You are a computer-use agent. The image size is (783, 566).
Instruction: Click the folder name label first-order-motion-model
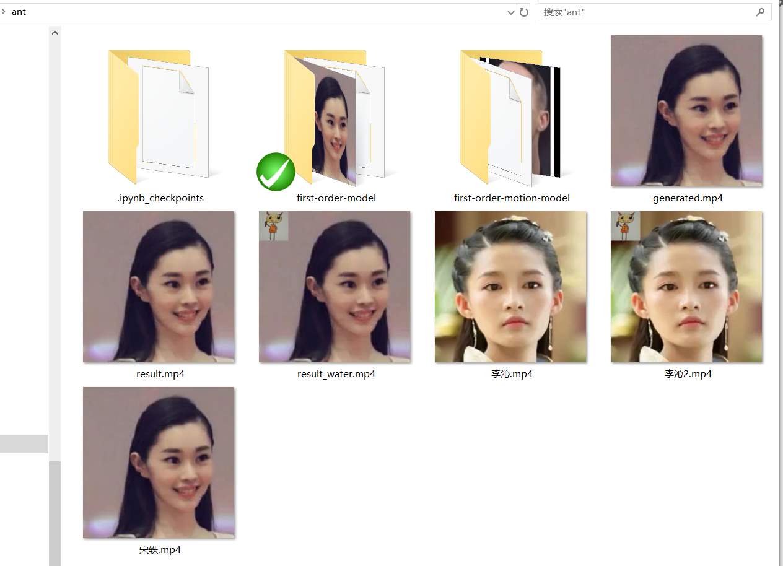click(512, 198)
